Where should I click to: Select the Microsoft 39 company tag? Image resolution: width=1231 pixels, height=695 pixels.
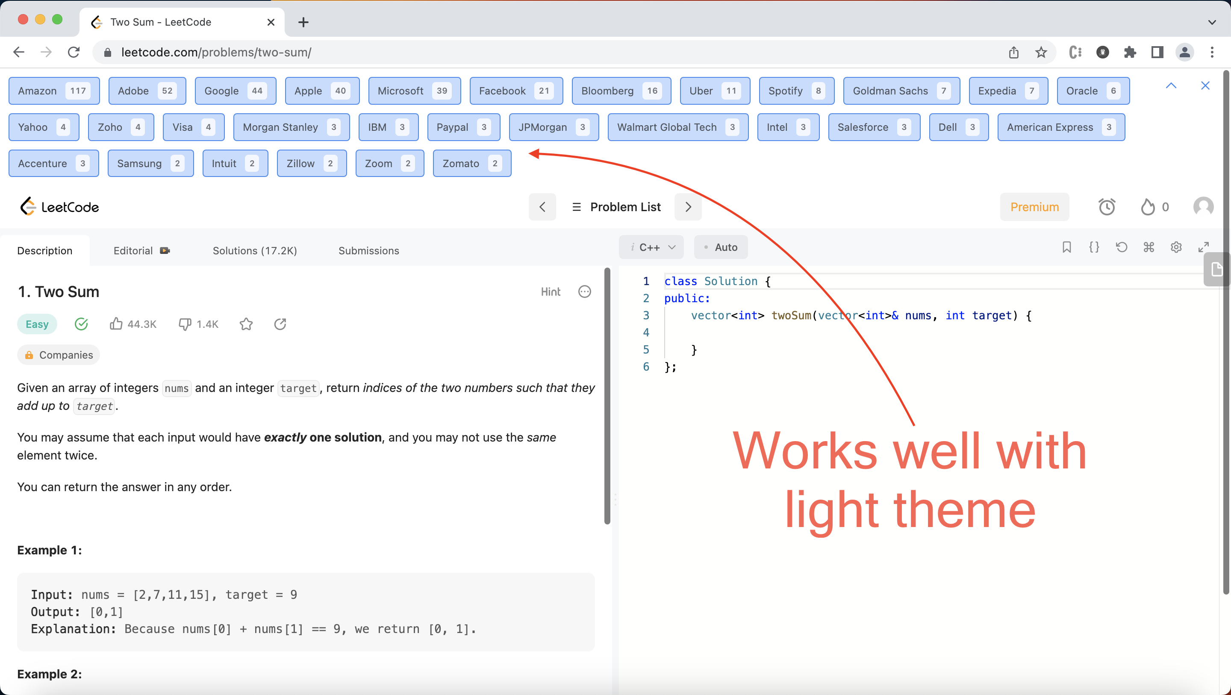point(414,90)
